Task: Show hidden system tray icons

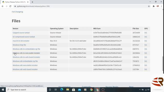Action: click(140, 90)
